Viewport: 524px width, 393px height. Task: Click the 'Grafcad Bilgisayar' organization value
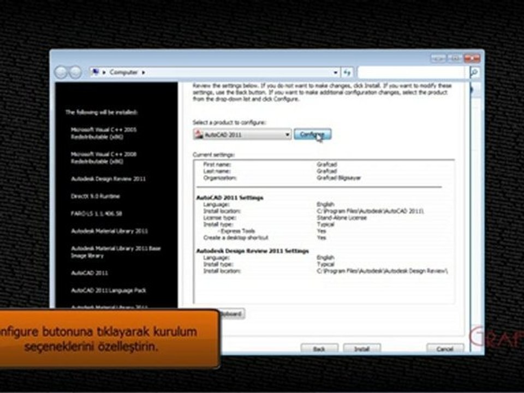(x=339, y=178)
